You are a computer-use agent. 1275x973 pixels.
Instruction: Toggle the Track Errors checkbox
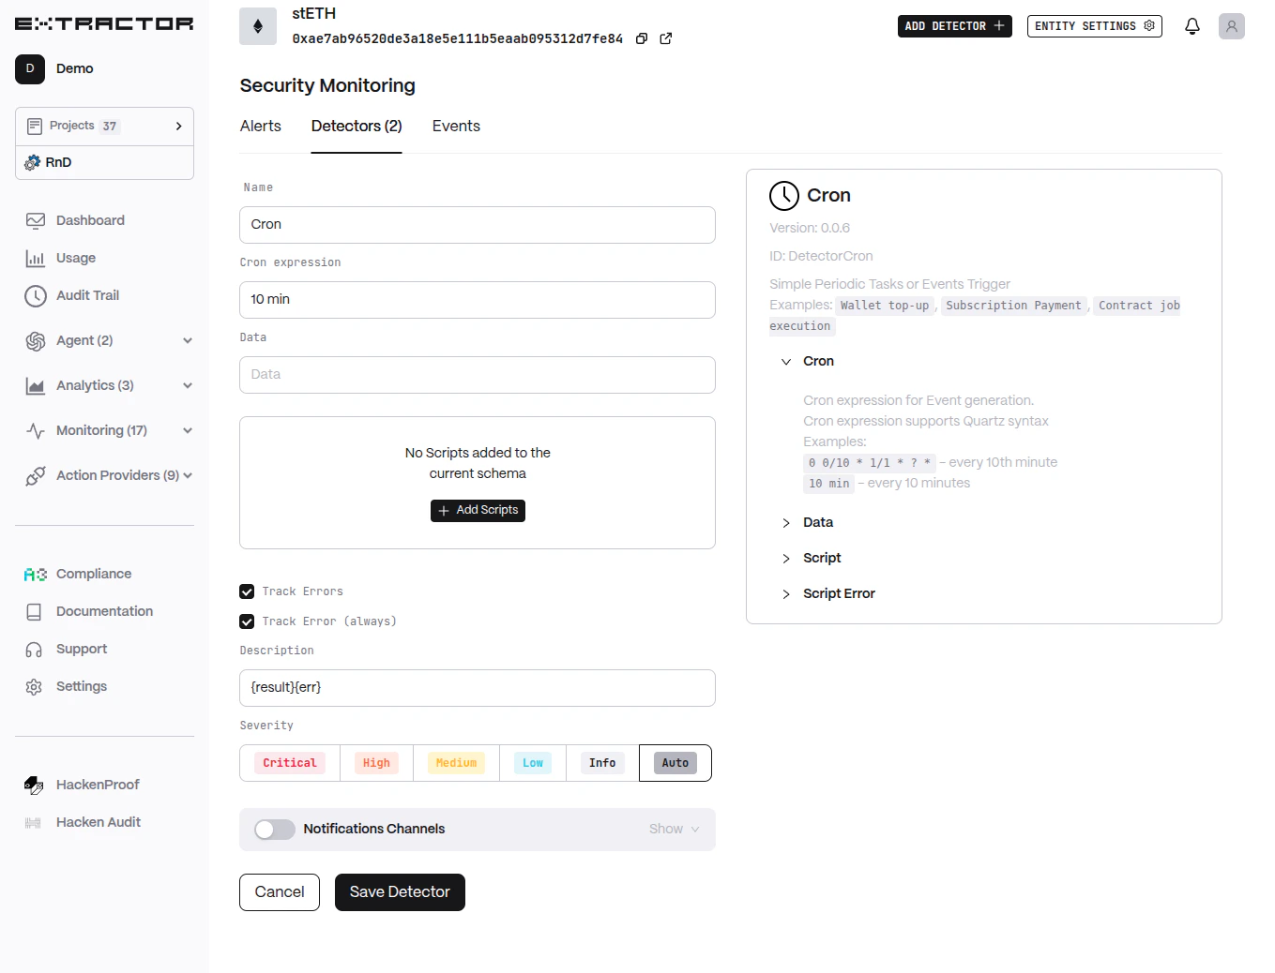(x=247, y=591)
